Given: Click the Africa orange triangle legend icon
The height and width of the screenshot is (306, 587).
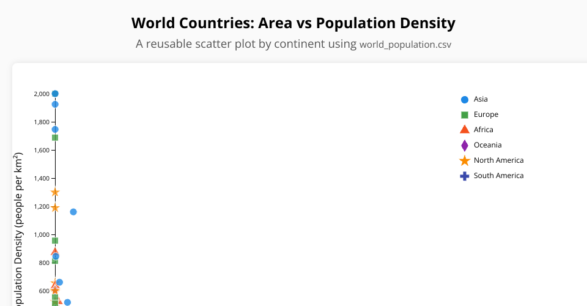Looking at the screenshot, I should (x=464, y=130).
